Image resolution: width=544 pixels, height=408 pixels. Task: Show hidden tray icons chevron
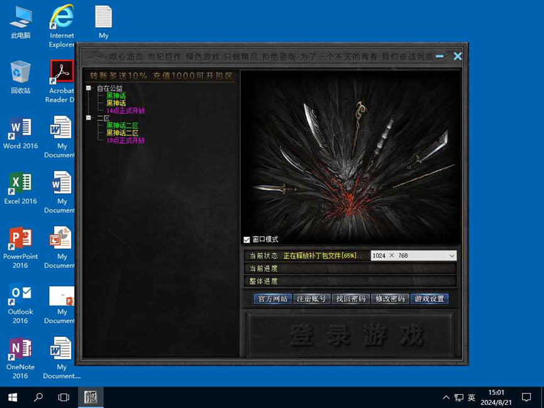click(446, 397)
